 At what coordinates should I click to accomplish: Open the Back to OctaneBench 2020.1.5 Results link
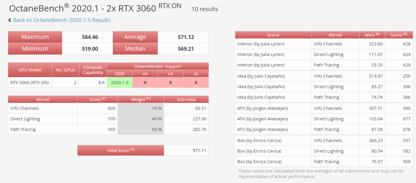pos(62,20)
